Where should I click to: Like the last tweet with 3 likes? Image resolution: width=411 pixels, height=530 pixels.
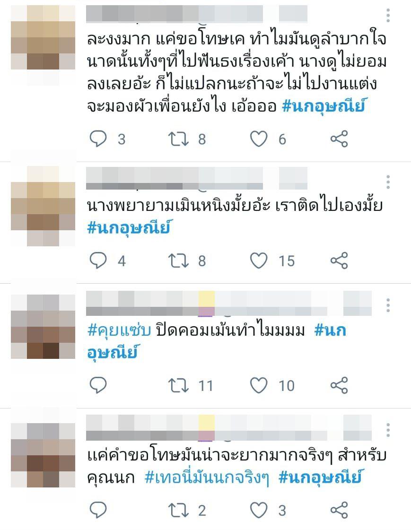coord(259,510)
